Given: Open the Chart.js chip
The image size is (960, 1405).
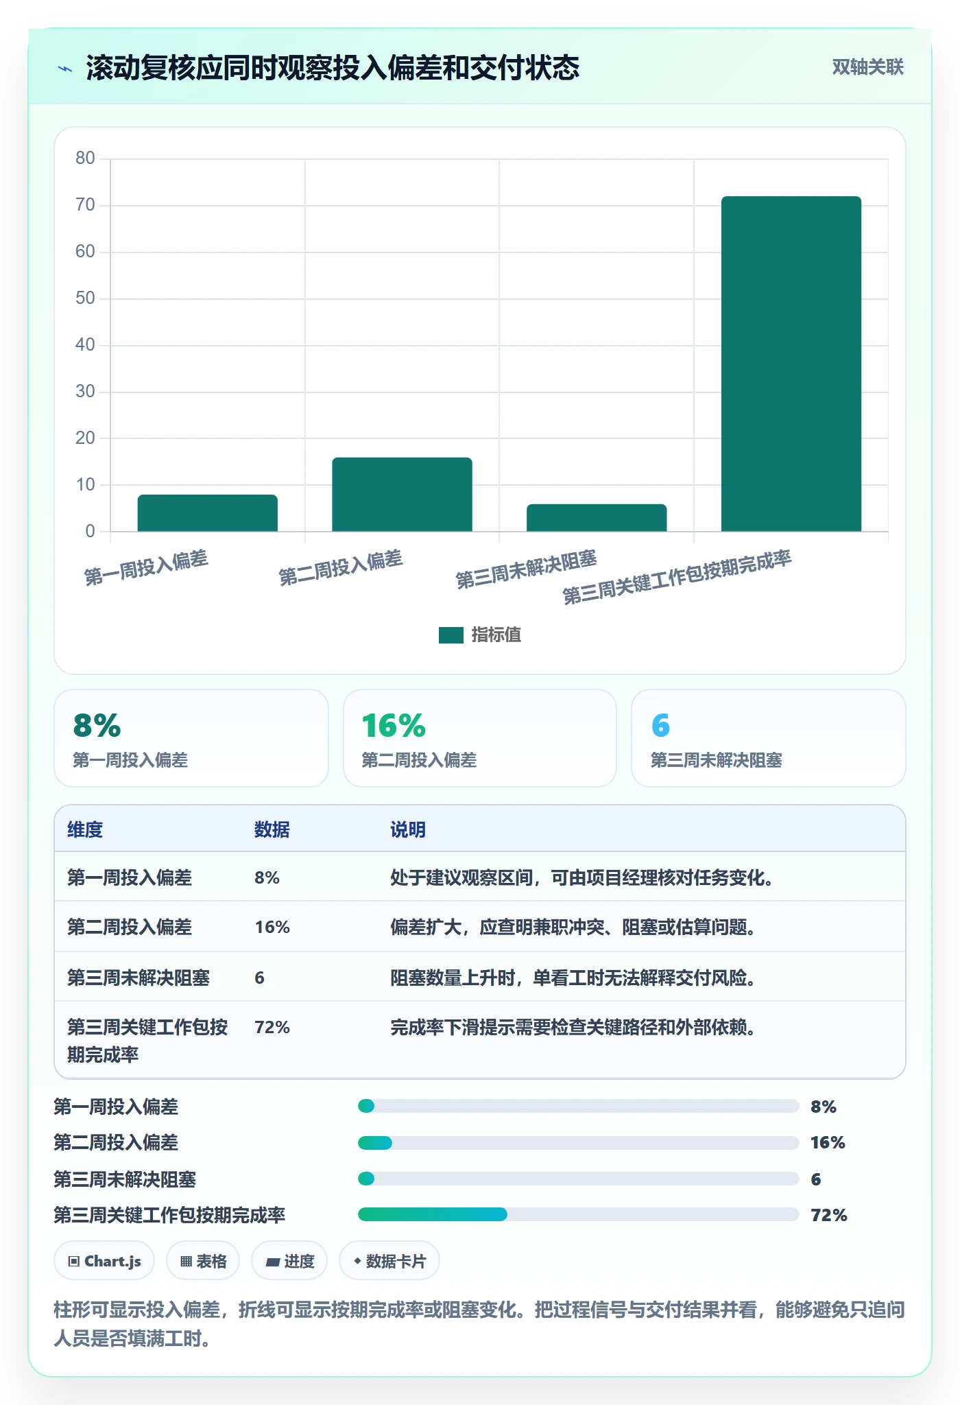Looking at the screenshot, I should 104,1261.
